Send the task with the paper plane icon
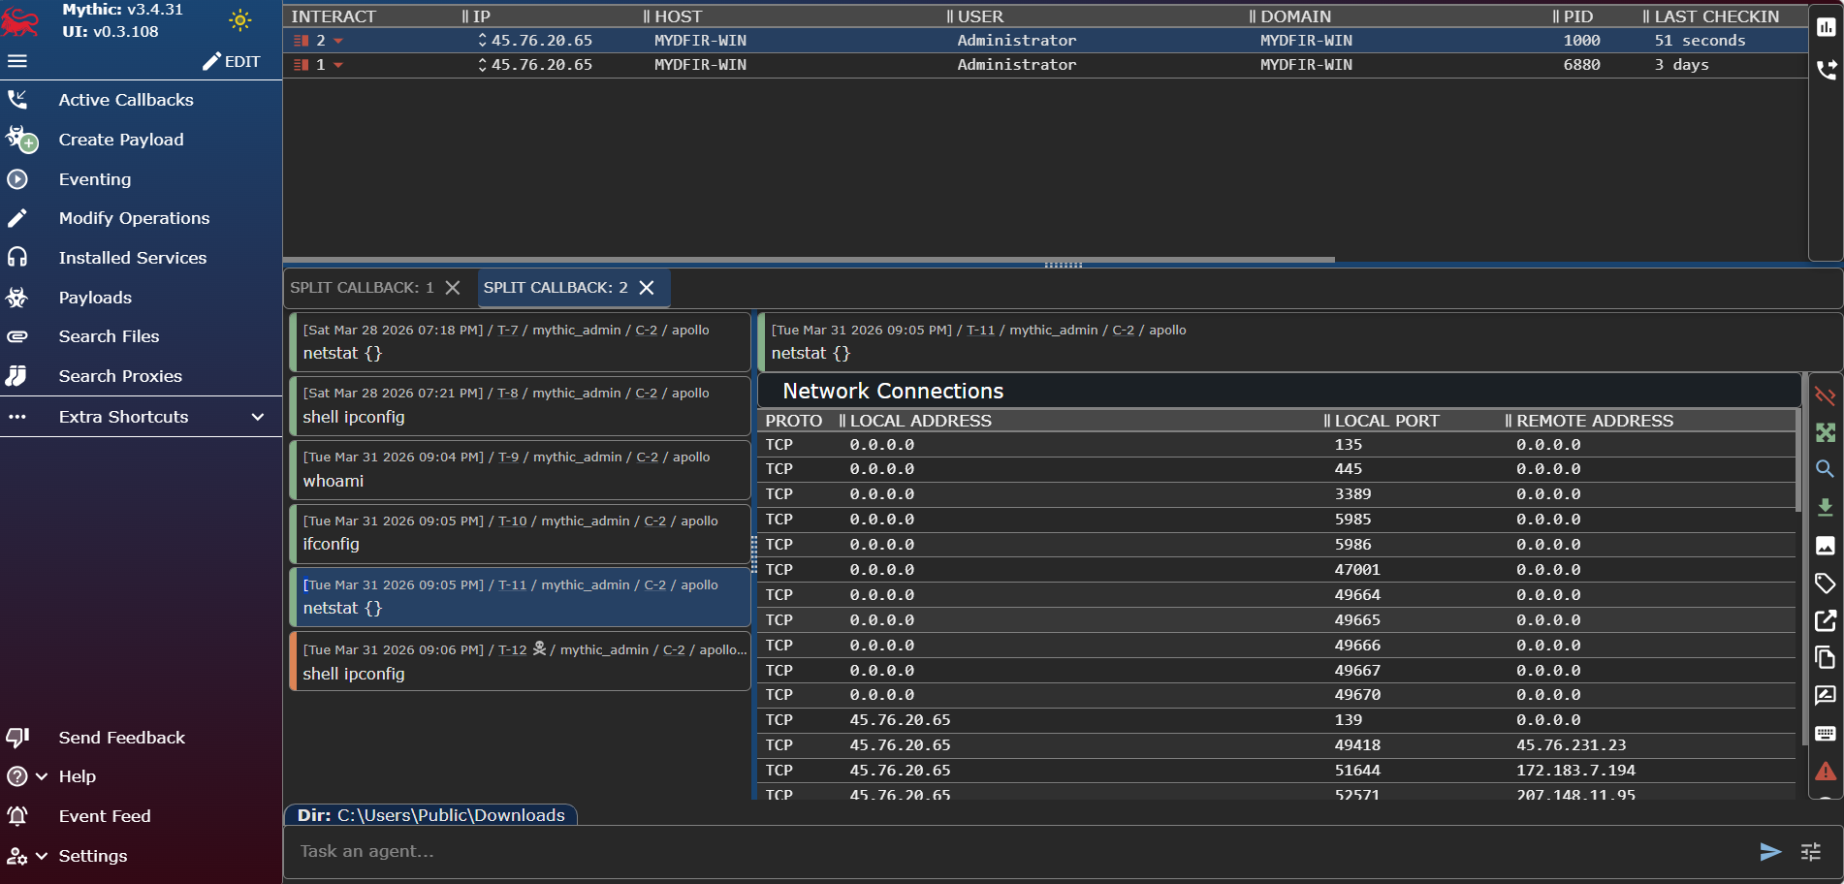Viewport: 1844px width, 884px height. (1770, 851)
